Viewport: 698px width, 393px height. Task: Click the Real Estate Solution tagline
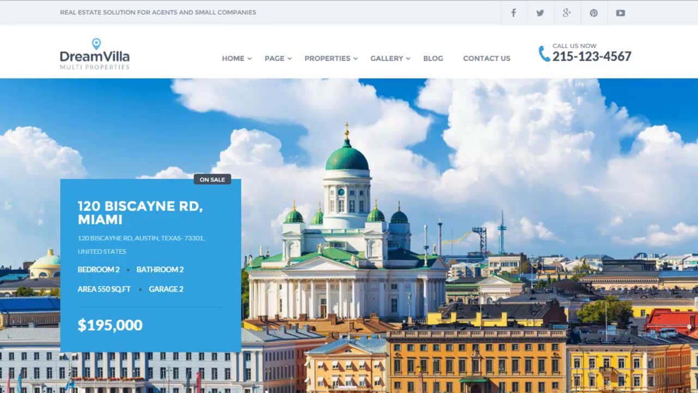pos(158,12)
